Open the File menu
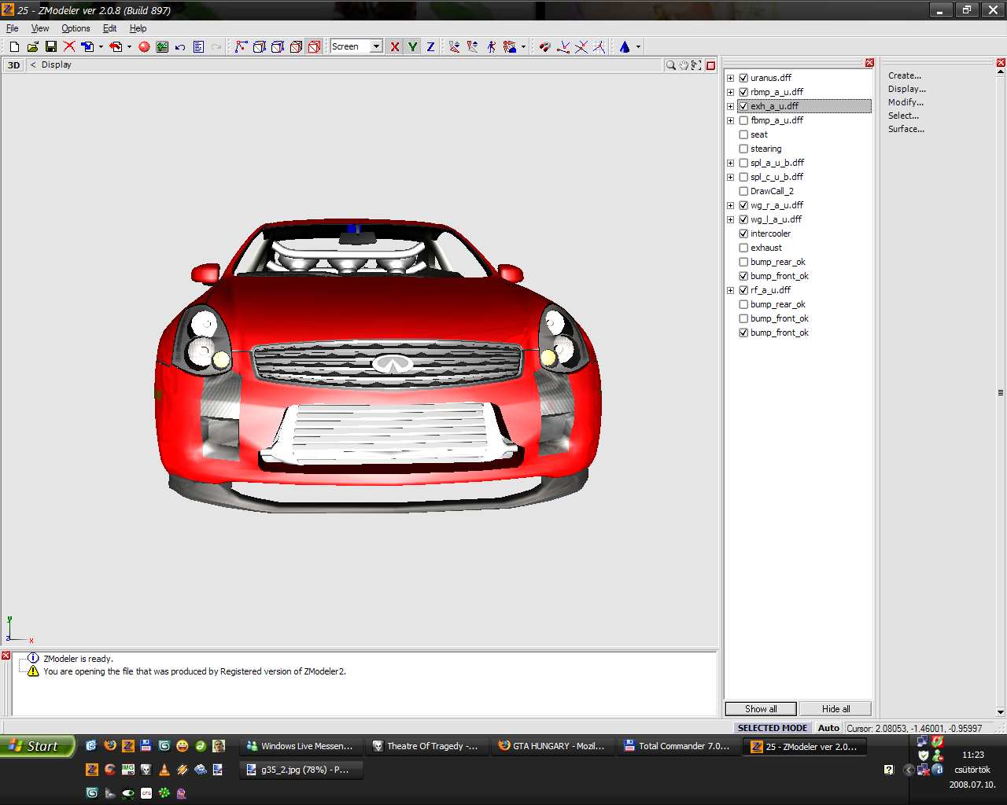This screenshot has width=1007, height=805. 13,28
